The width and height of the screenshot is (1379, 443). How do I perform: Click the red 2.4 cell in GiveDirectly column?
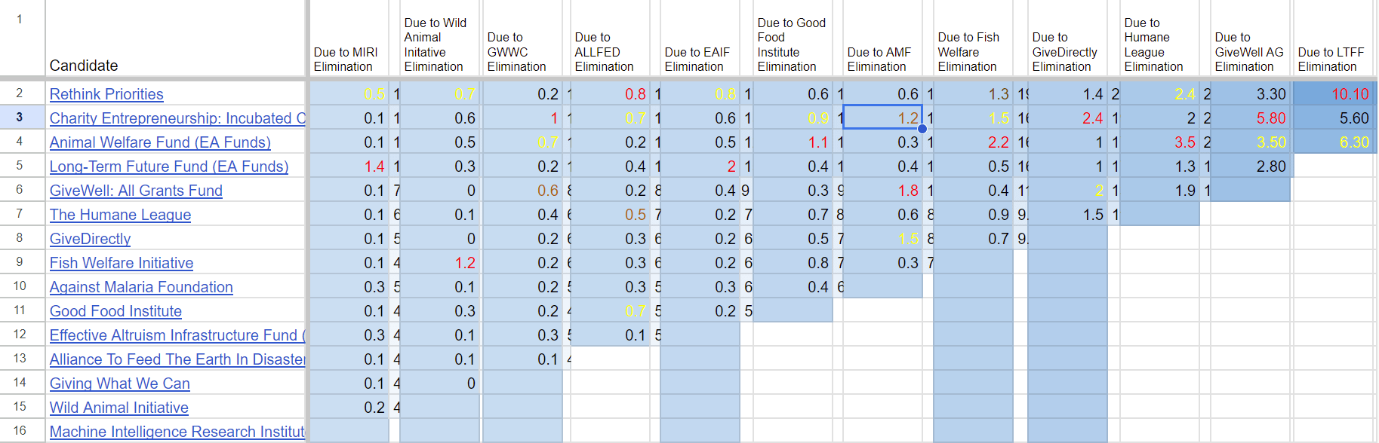click(1067, 118)
